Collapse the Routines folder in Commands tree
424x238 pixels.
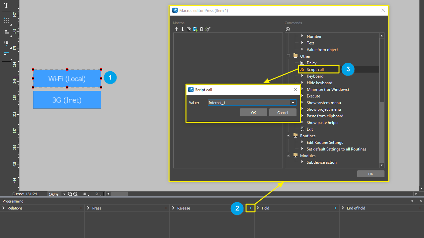tap(288, 136)
